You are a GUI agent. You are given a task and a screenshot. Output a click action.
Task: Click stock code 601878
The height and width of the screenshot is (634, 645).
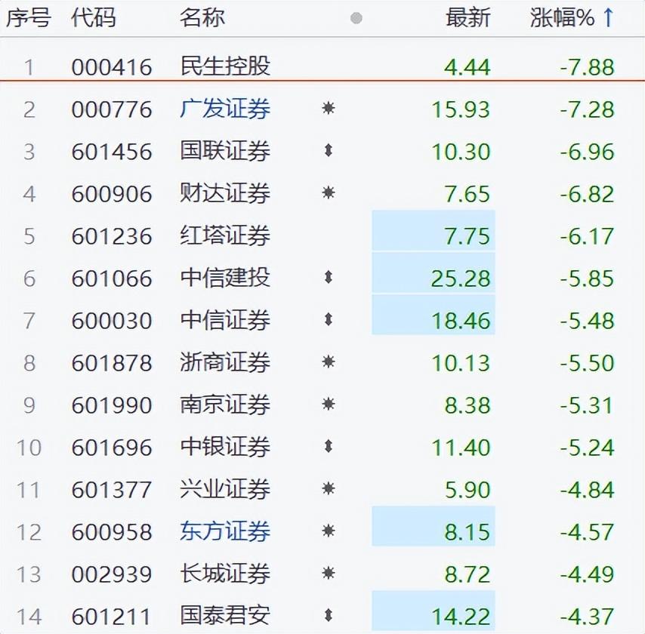click(112, 363)
